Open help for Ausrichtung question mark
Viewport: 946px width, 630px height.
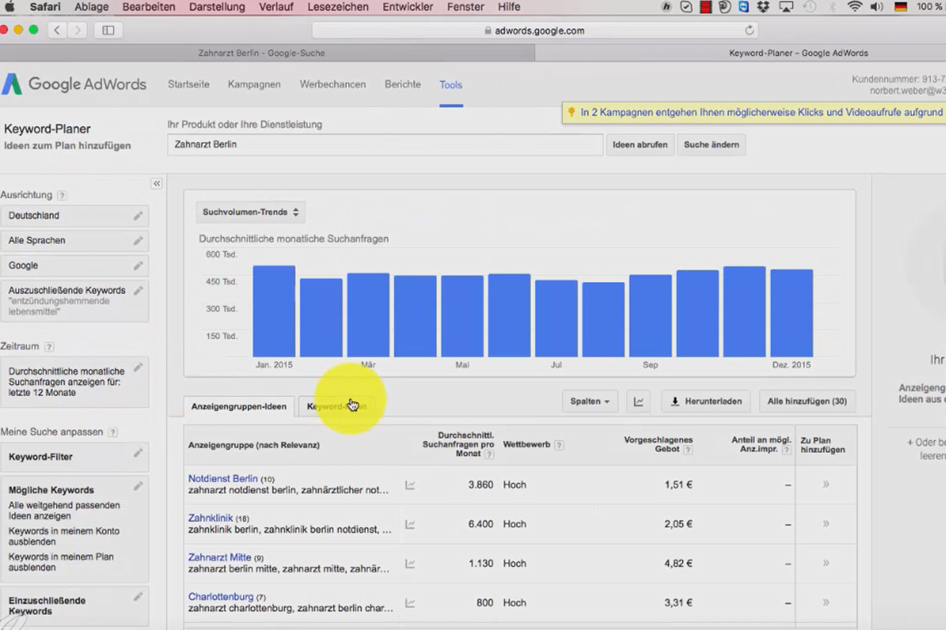click(x=61, y=195)
